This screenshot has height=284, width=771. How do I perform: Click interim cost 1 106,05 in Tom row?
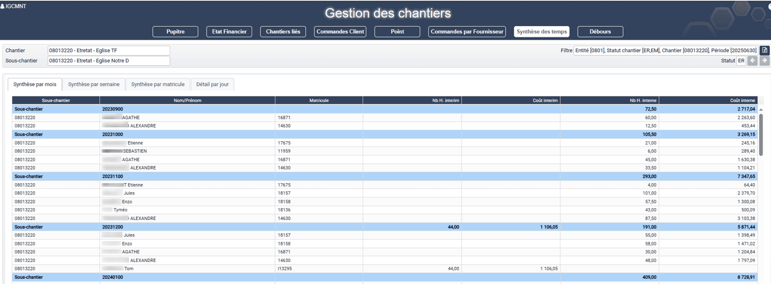pyautogui.click(x=548, y=269)
